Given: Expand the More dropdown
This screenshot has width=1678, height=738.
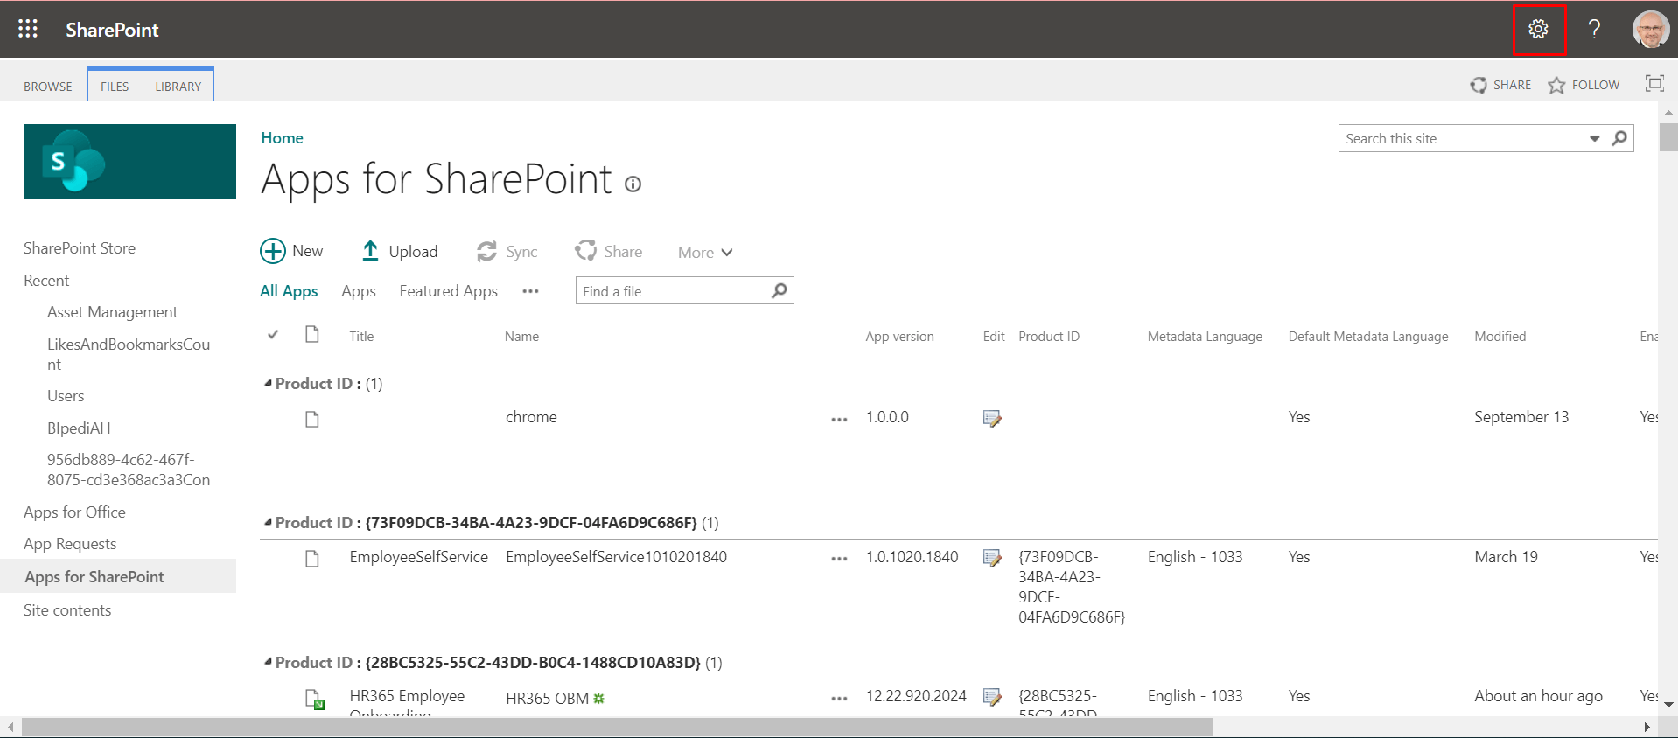Looking at the screenshot, I should pos(705,253).
